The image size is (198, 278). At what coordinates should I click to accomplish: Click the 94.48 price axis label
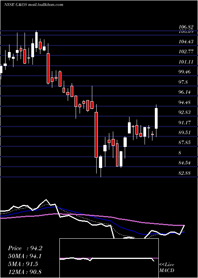coord(185,102)
